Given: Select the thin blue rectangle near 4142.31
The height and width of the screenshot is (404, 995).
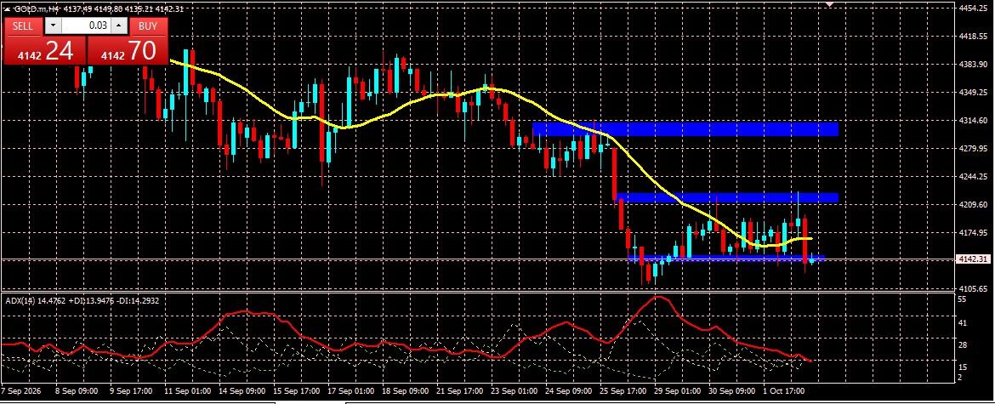Looking at the screenshot, I should coord(725,258).
